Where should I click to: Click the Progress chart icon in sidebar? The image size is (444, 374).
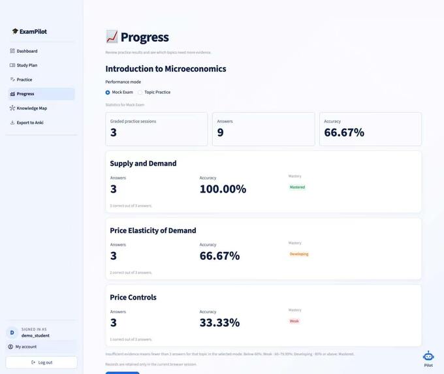pos(12,94)
